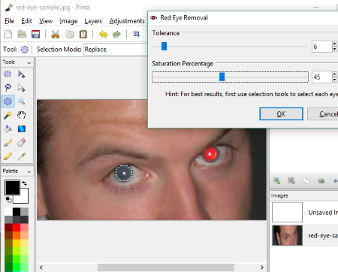Open a file with the folder icon

coord(22,34)
